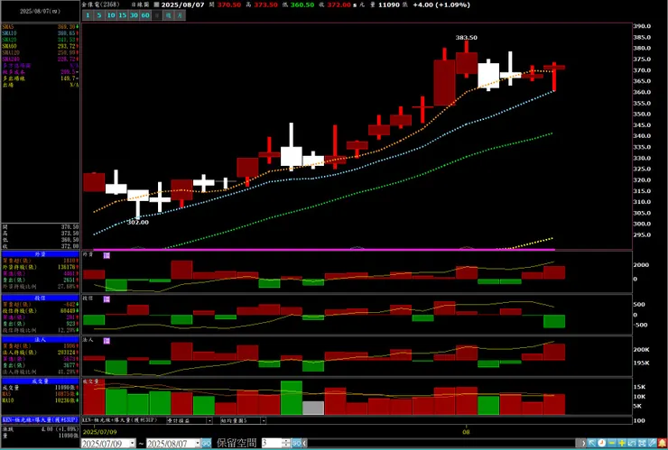Click the SMA5 indicator row
Viewport: 668px width, 450px height.
pos(40,27)
